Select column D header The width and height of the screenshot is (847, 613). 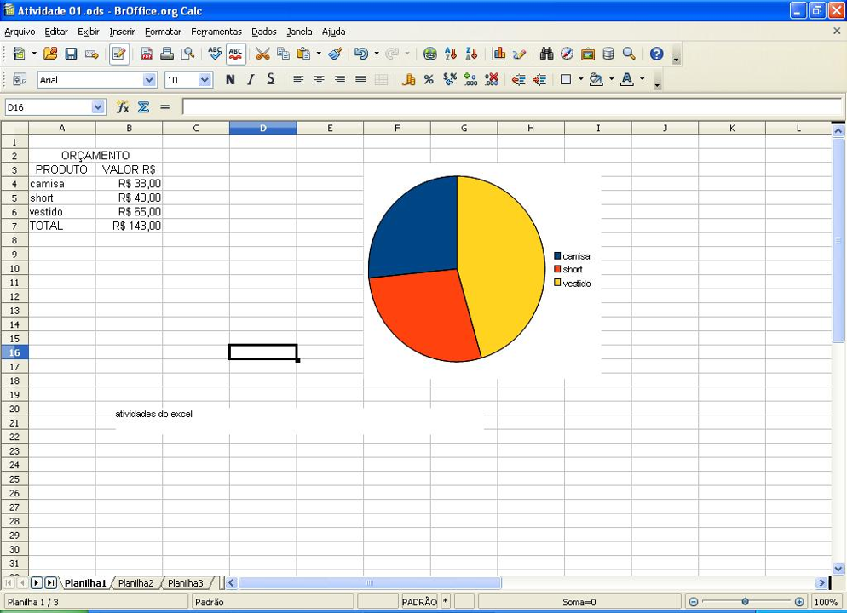[x=262, y=128]
